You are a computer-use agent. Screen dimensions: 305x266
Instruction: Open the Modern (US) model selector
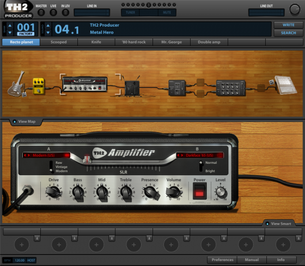pos(46,155)
